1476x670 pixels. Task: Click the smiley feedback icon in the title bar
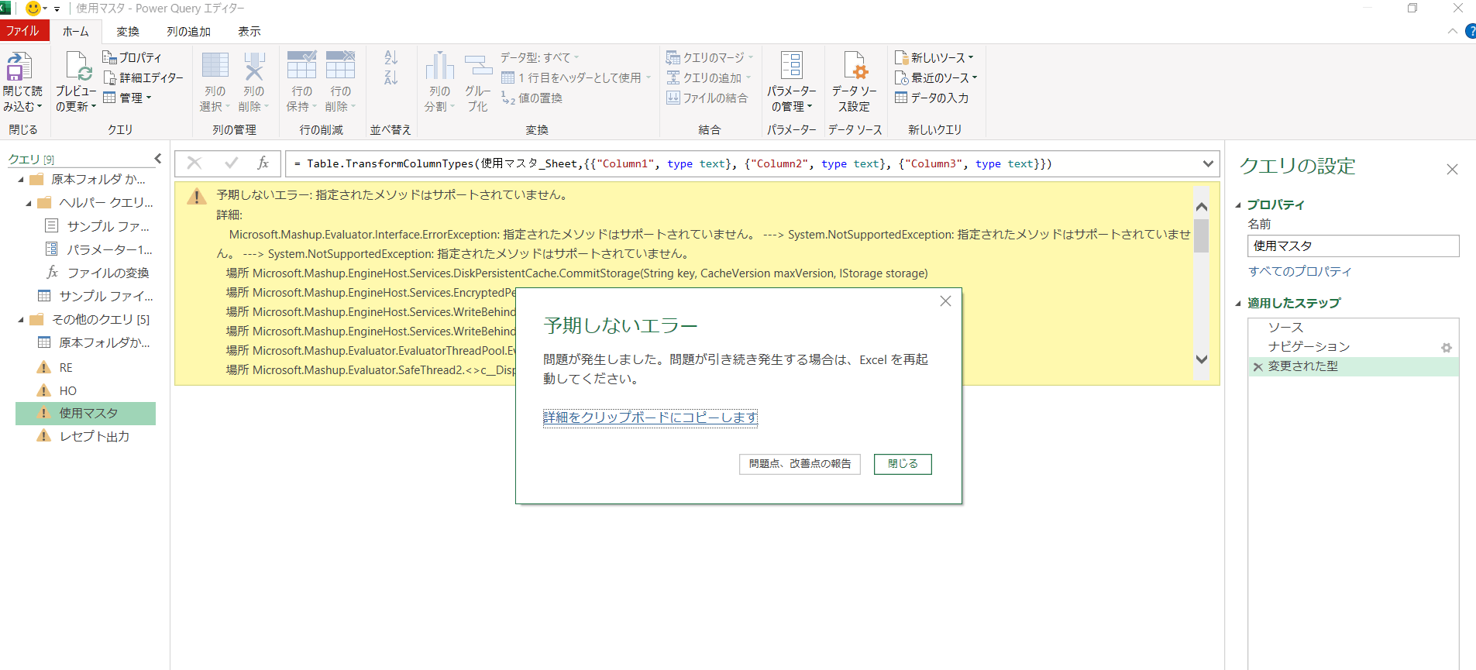tap(33, 9)
